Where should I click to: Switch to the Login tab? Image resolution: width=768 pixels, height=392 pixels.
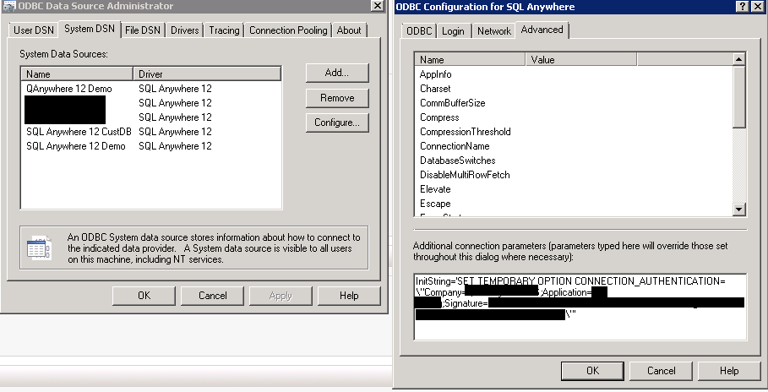click(453, 31)
